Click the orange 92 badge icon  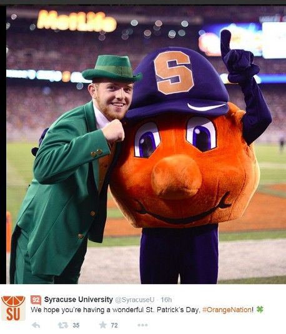(x=36, y=300)
